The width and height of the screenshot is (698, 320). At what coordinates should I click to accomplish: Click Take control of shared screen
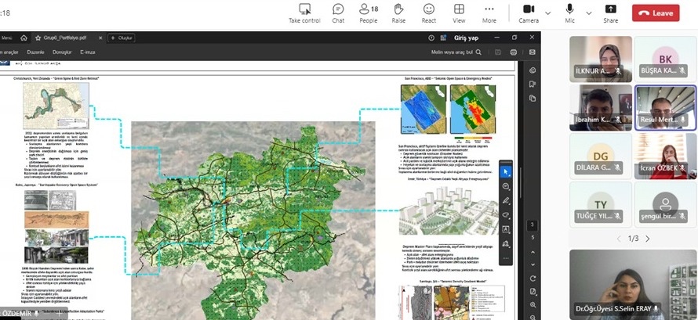(x=304, y=13)
